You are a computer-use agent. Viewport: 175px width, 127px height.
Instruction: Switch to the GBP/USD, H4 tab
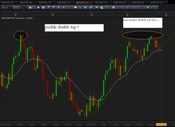click(103, 2)
